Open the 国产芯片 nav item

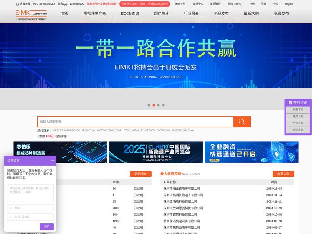point(161,13)
